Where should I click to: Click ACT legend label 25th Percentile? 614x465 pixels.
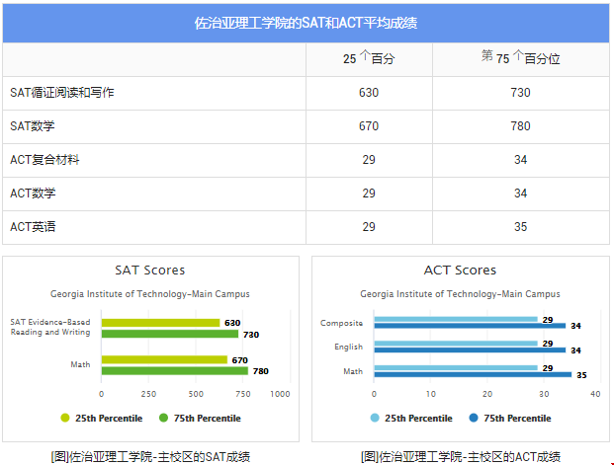[418, 419]
